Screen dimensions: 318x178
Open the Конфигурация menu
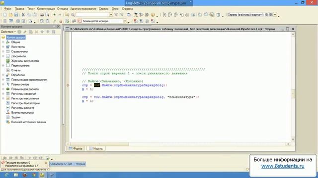(46, 9)
